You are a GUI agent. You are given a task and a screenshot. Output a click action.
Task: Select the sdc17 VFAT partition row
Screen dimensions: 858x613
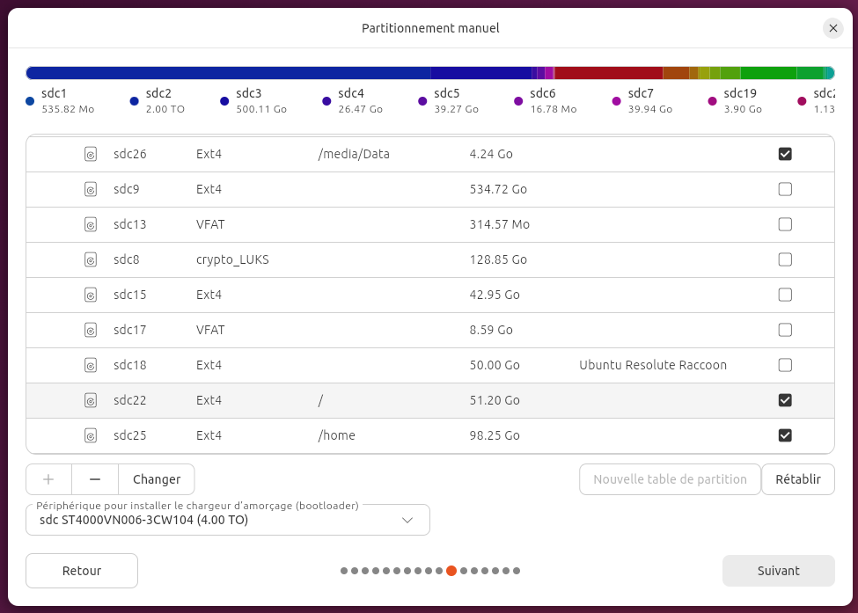pos(430,331)
